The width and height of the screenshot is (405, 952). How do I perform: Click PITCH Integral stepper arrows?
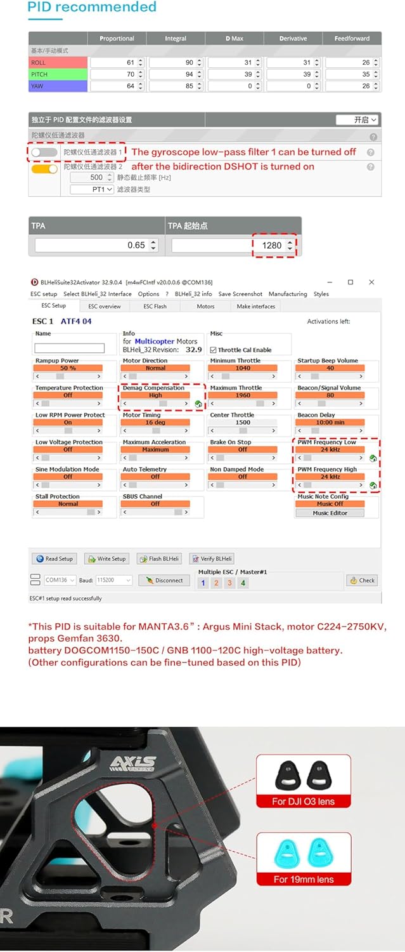point(199,74)
